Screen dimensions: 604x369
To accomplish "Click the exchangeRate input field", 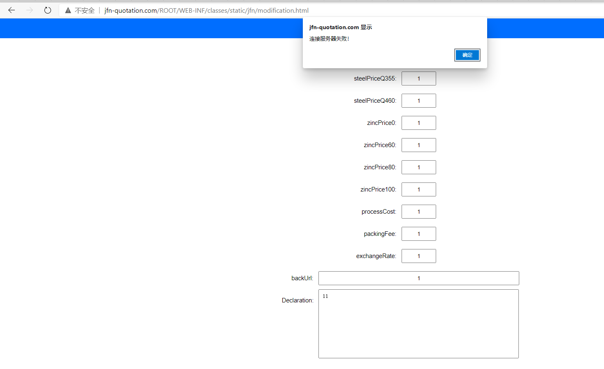I will click(418, 256).
